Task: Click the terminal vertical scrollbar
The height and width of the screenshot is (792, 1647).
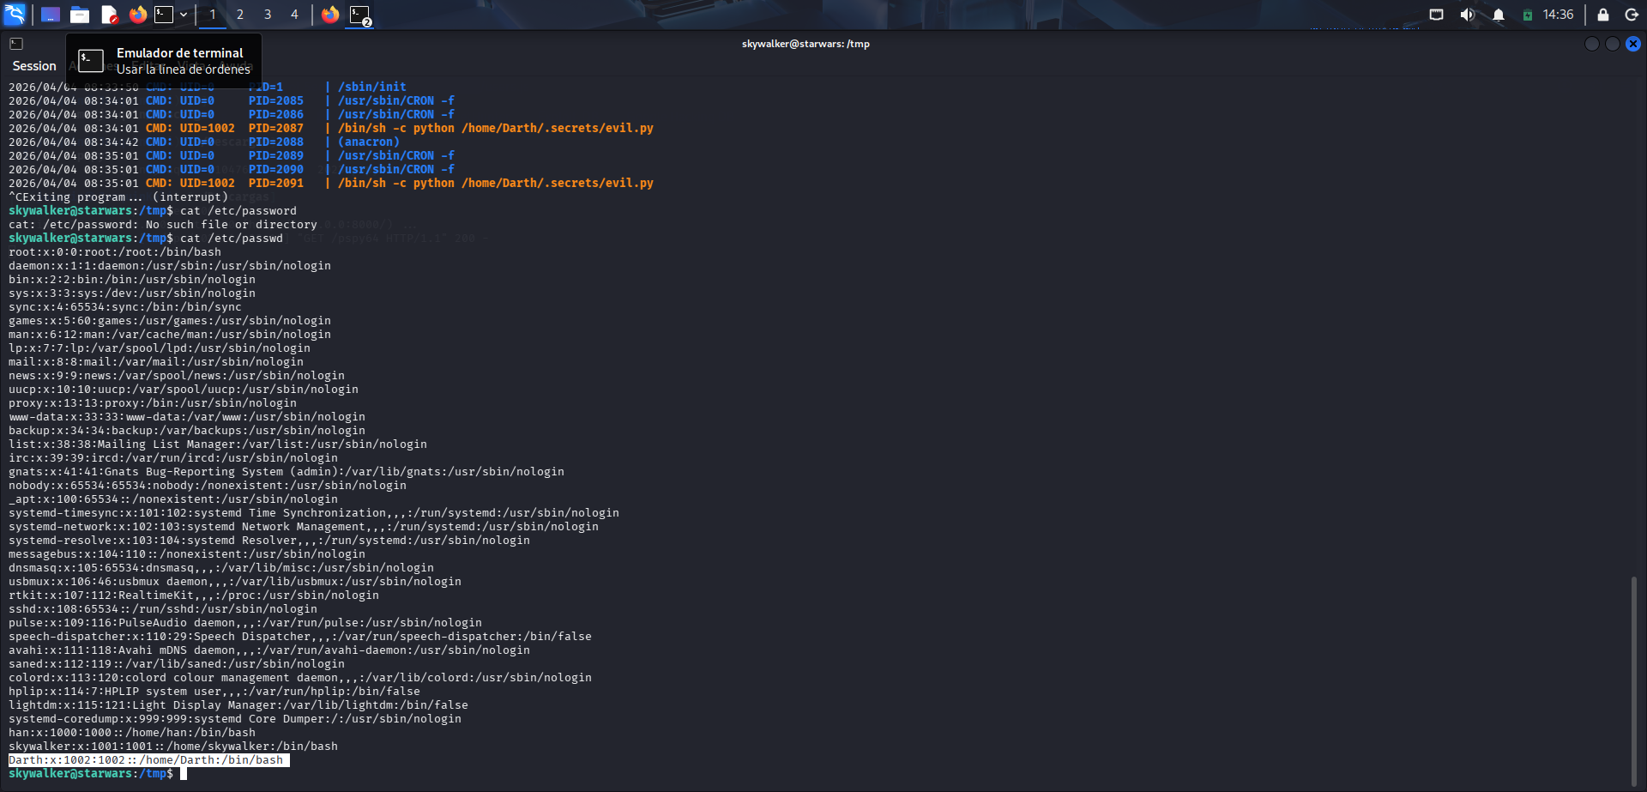Action: point(1633,678)
